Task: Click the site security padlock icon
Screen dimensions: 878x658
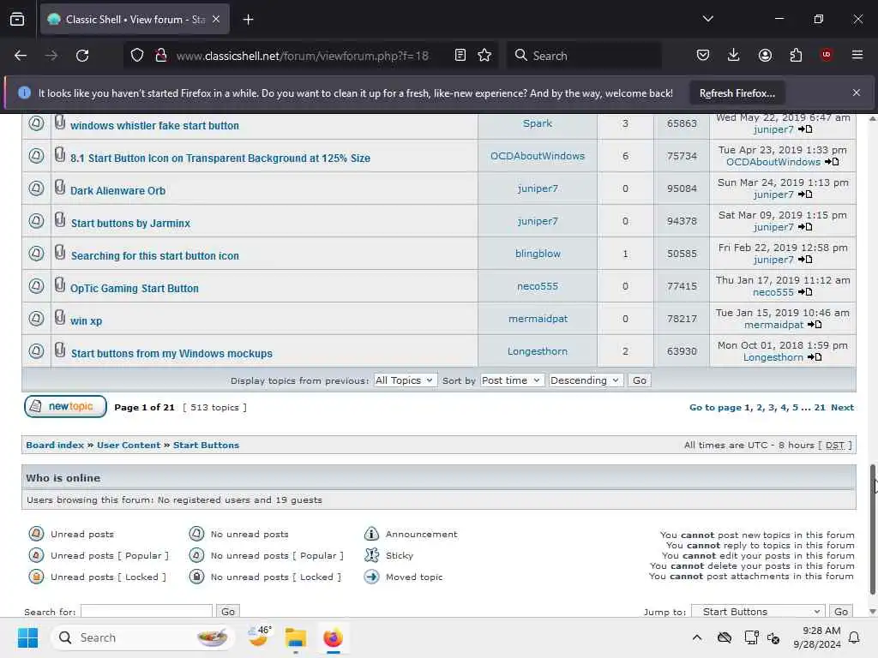Action: coord(160,56)
